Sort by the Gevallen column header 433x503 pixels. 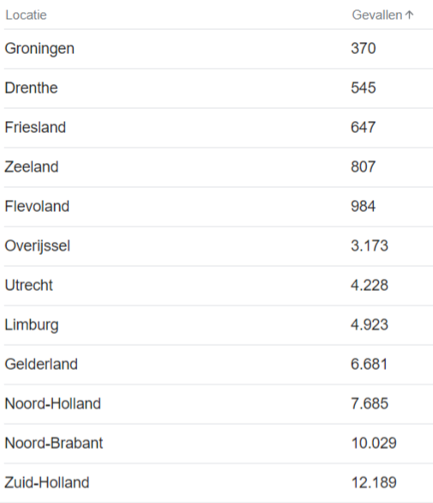coord(377,15)
